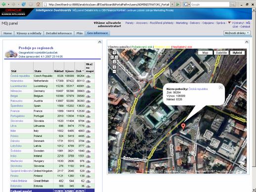Select Hybrid map view
The height and width of the screenshot is (192, 256).
(x=237, y=52)
